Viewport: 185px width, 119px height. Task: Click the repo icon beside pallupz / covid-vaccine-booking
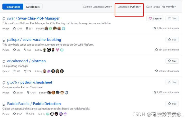pos(4,40)
